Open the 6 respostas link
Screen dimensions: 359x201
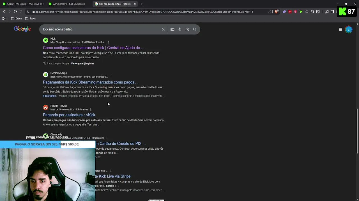[50, 96]
